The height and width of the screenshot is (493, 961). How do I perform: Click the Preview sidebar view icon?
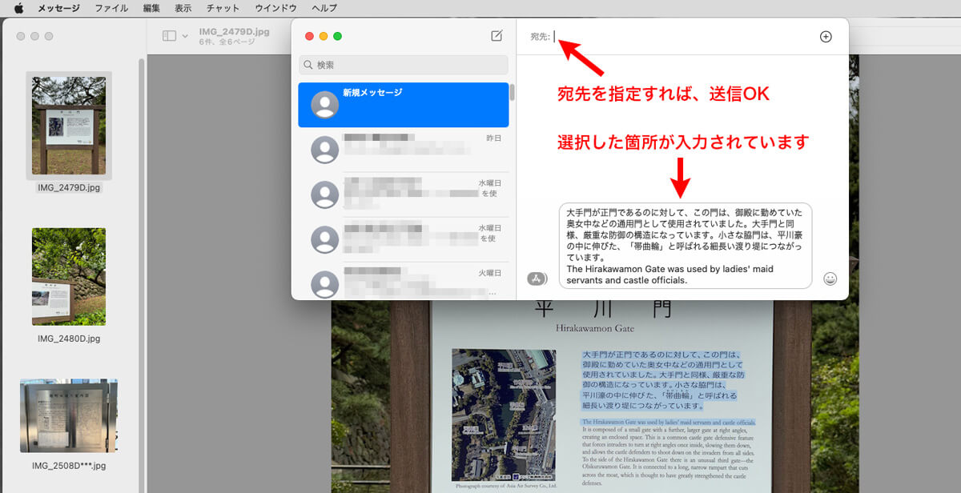169,36
